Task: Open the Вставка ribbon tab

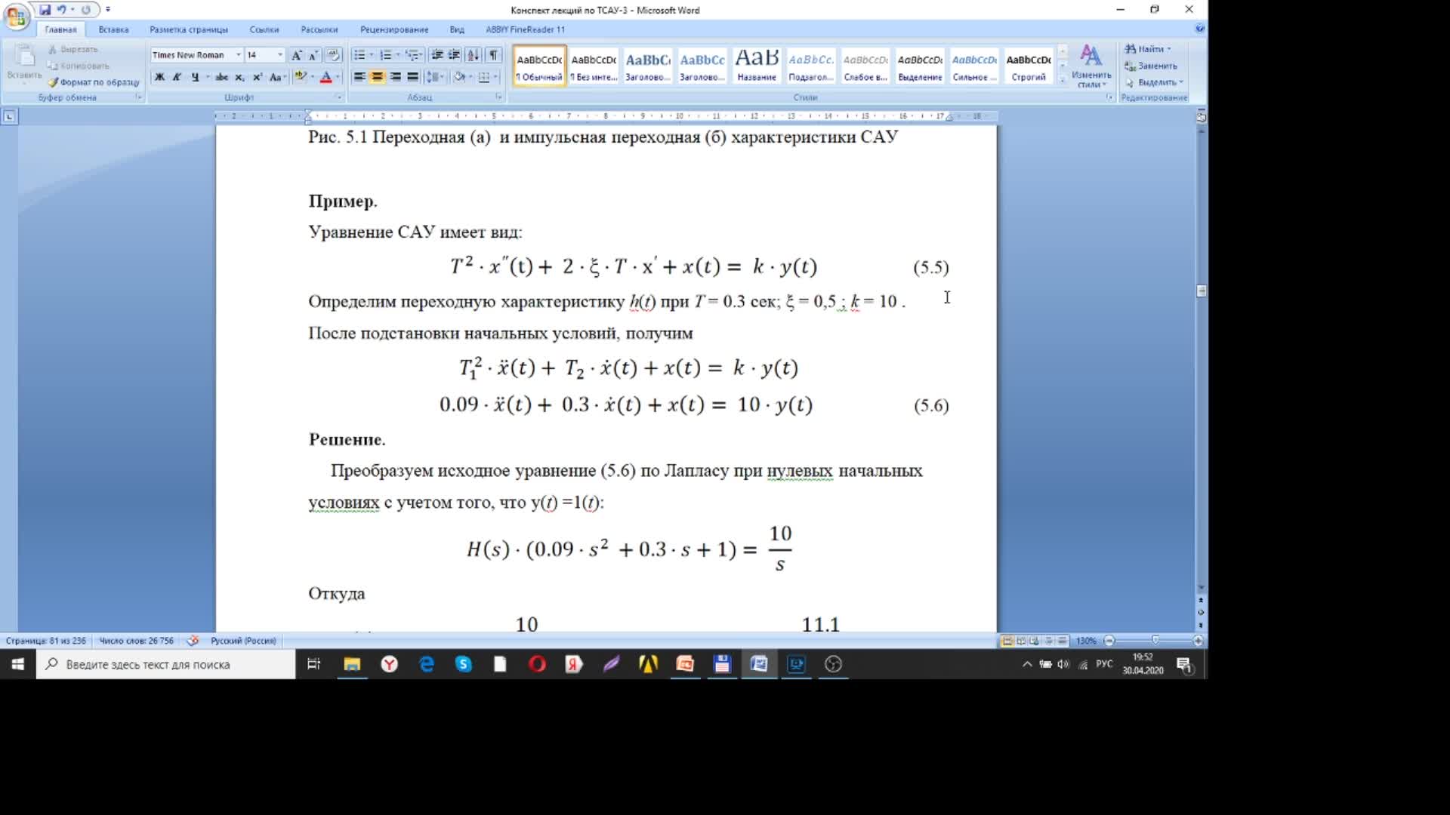Action: (113, 29)
